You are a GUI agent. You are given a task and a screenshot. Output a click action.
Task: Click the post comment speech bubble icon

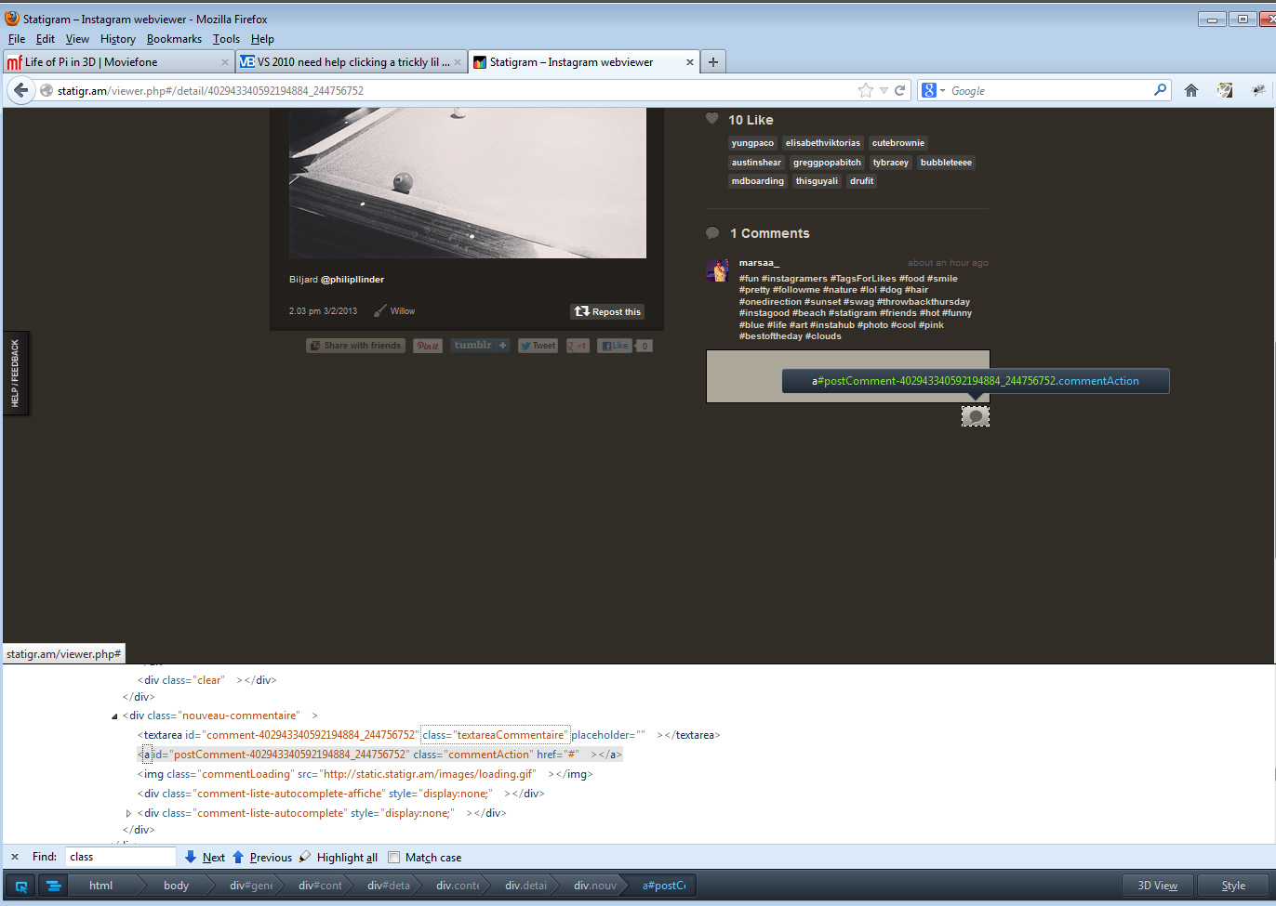[976, 416]
